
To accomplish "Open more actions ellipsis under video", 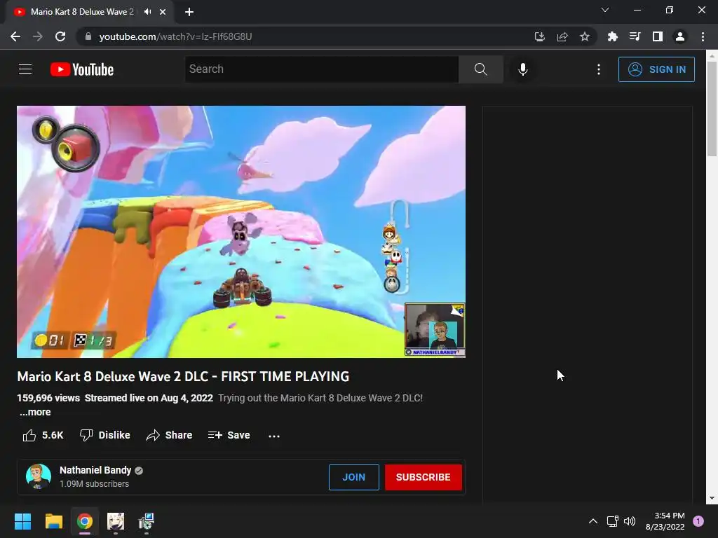I will tap(274, 436).
